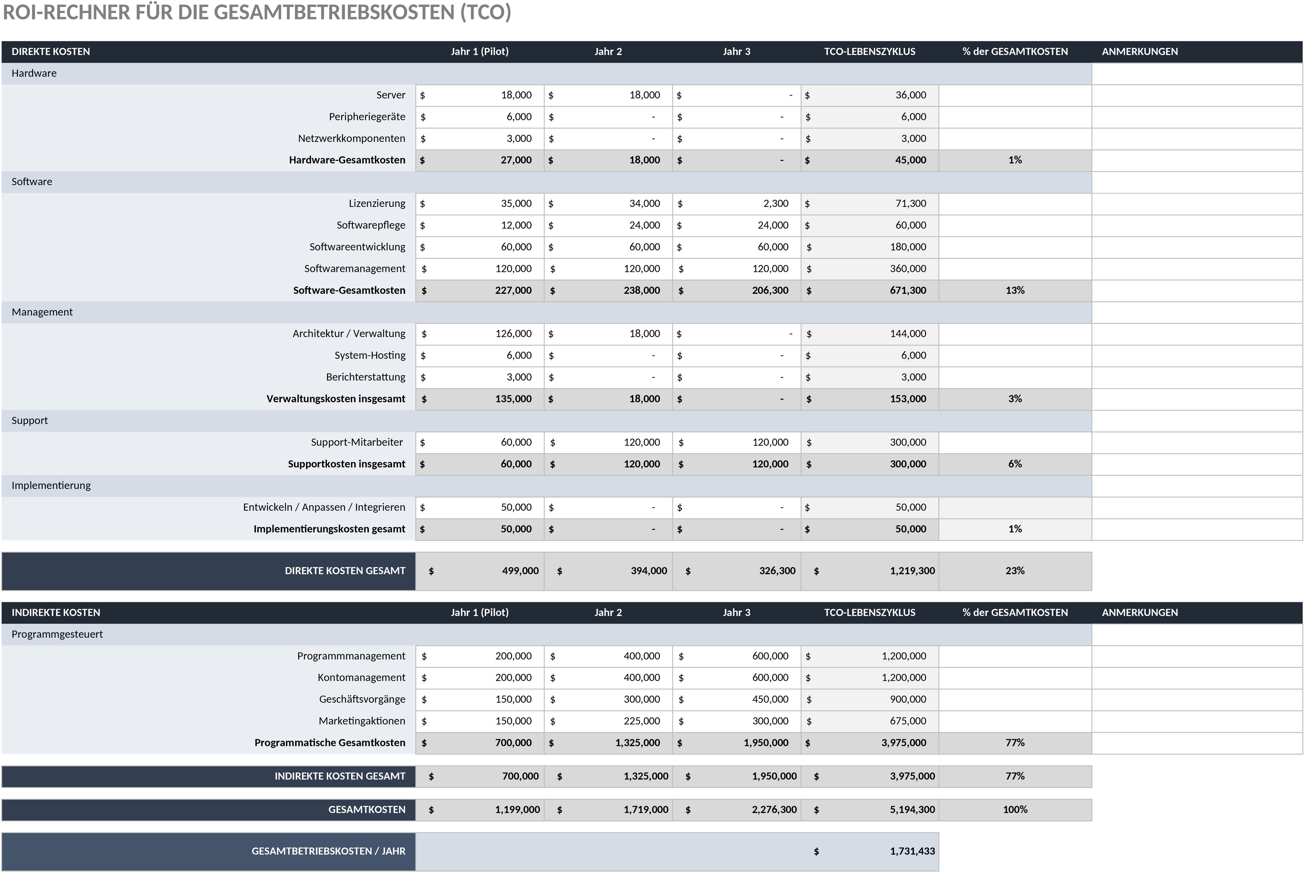Select the Server Jahr 1 value 18,000
Viewport: 1304px width, 872px height.
pos(480,95)
